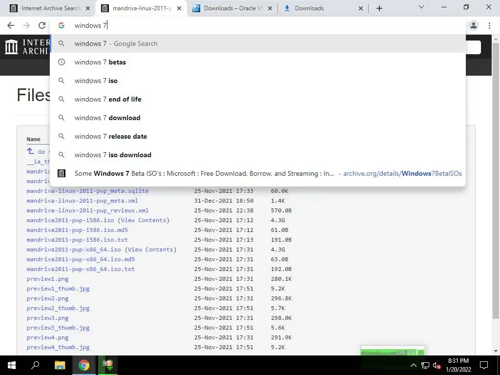
Task: Expand the tab search chevron
Action: pos(421,7)
